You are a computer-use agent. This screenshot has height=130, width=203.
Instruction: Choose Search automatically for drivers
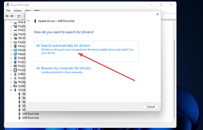86,51
